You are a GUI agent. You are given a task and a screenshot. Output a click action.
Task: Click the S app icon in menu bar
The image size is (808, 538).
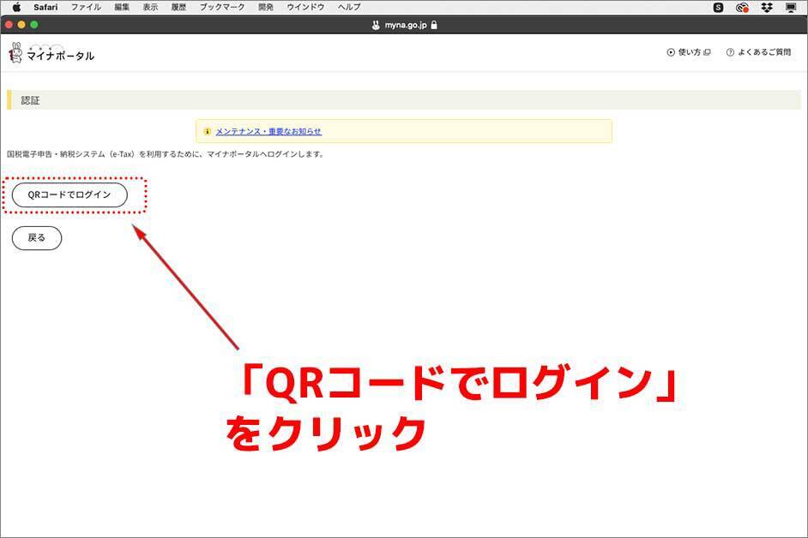coord(718,7)
